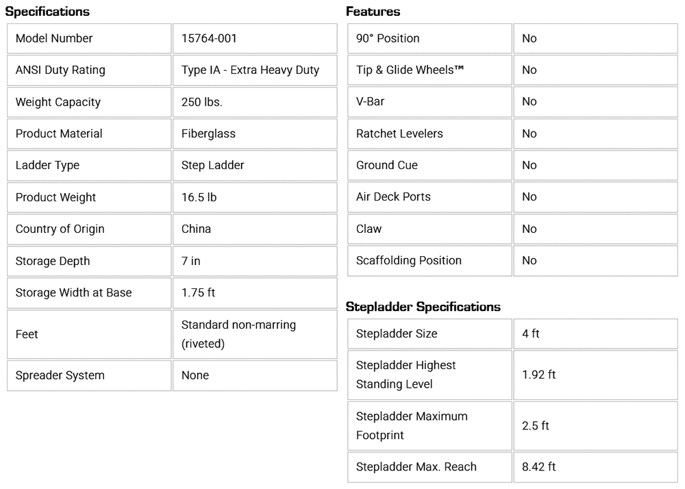Click the Features section heading
The height and width of the screenshot is (489, 685).
(373, 12)
